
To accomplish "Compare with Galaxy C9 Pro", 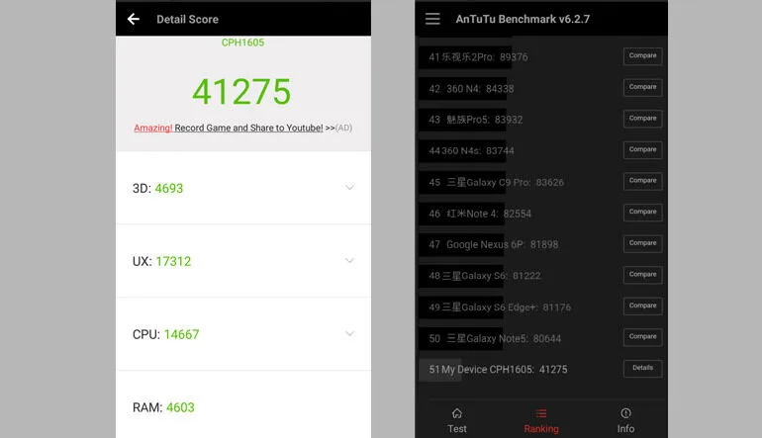I will [x=642, y=181].
